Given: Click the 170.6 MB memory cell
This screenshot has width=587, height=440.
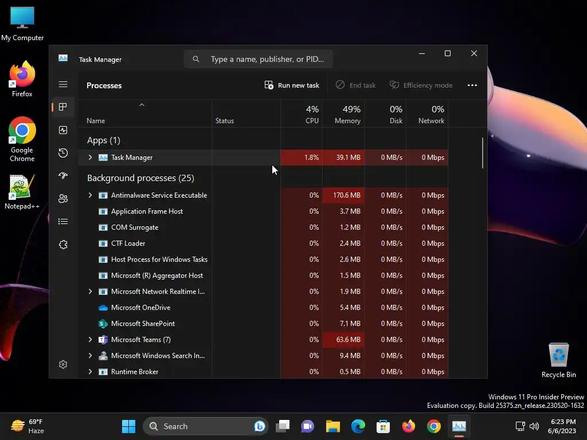Looking at the screenshot, I should (x=343, y=195).
